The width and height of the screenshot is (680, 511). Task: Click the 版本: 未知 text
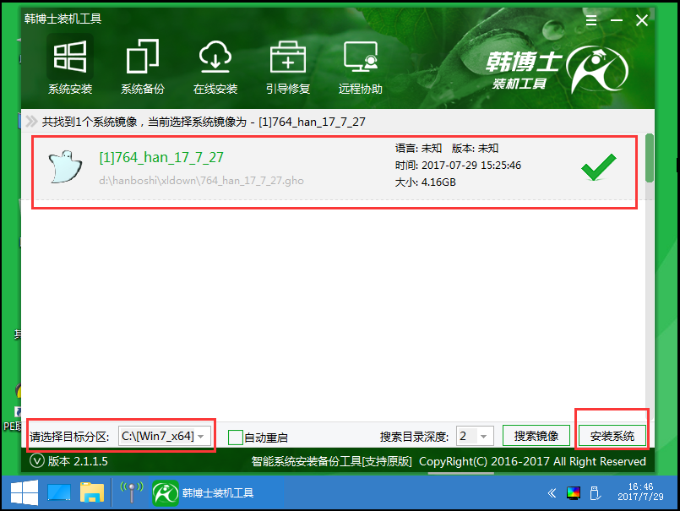tap(475, 149)
